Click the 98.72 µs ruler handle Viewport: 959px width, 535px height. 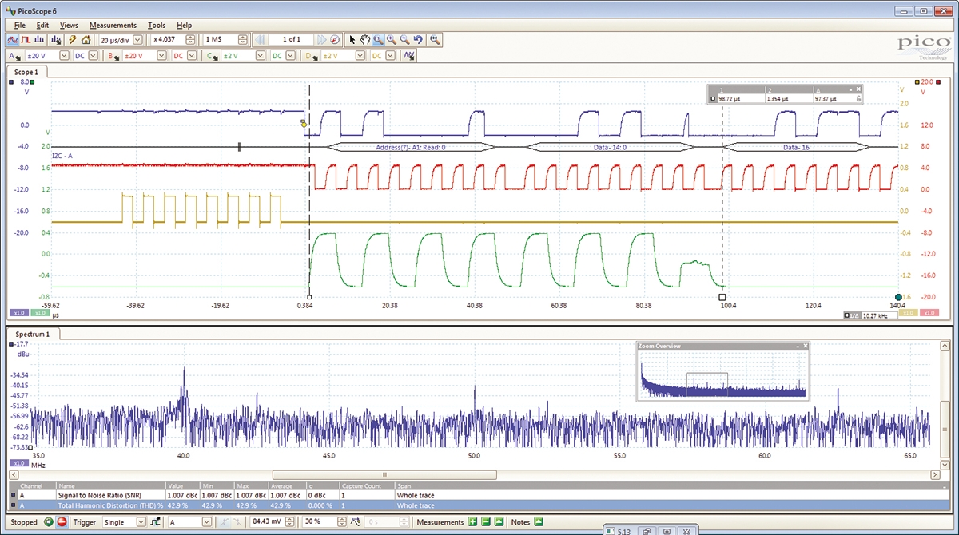(722, 295)
